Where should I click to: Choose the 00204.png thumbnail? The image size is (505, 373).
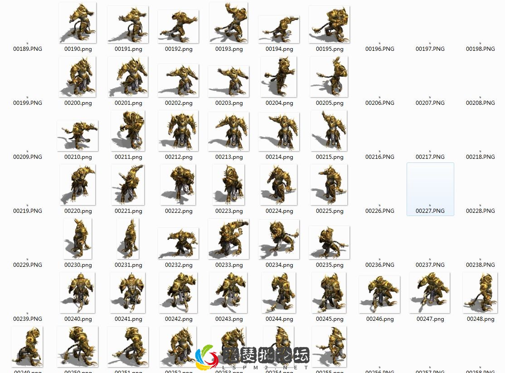coord(279,77)
